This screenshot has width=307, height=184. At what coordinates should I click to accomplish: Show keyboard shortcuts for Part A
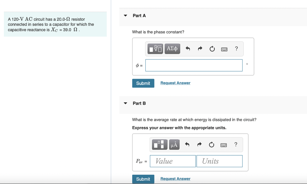click(224, 49)
